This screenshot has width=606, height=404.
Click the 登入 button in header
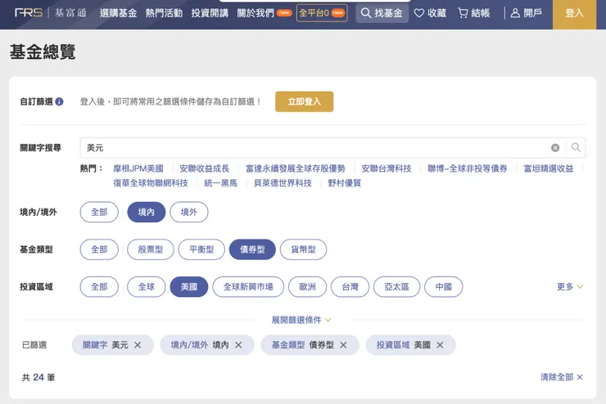574,14
